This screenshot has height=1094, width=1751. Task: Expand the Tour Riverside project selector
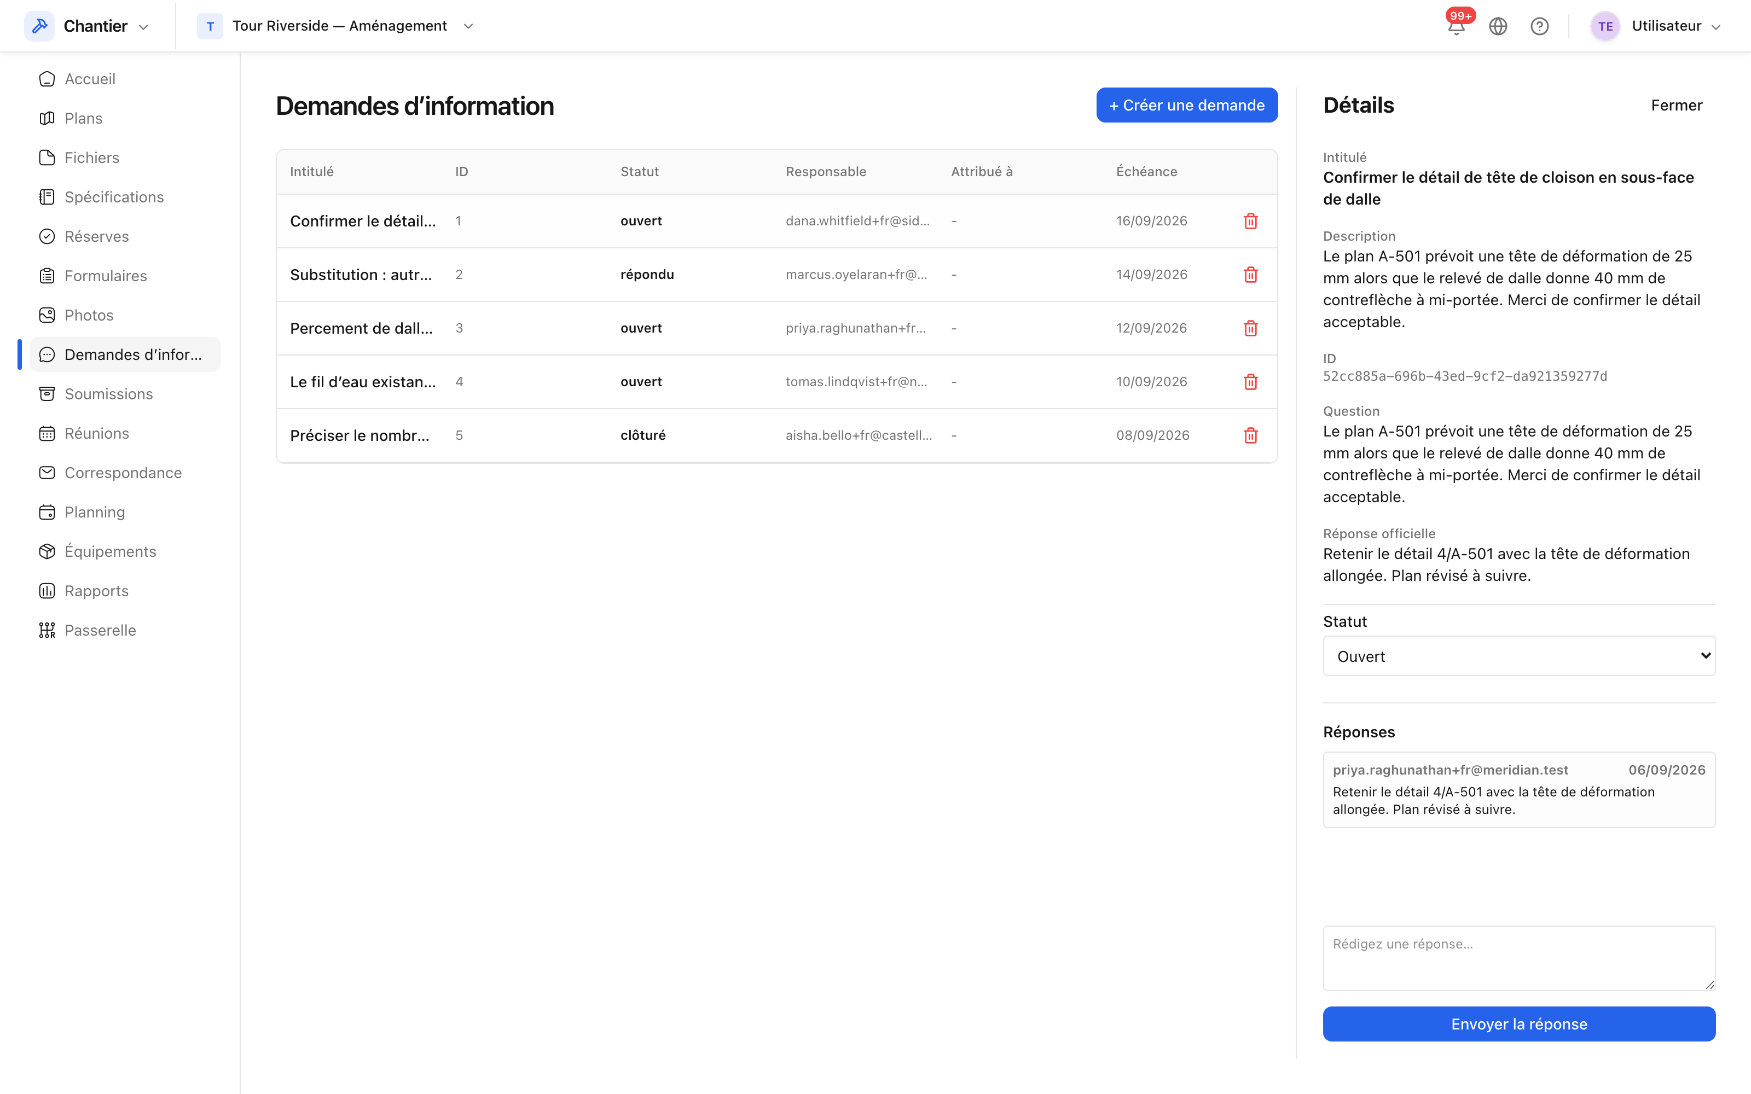[468, 26]
